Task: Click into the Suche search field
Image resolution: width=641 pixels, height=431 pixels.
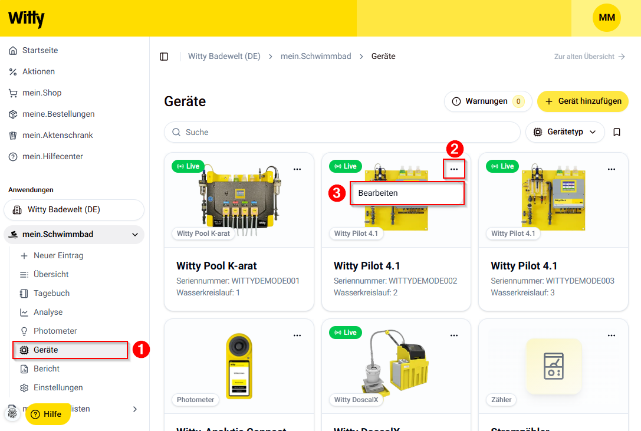Action: click(x=342, y=132)
